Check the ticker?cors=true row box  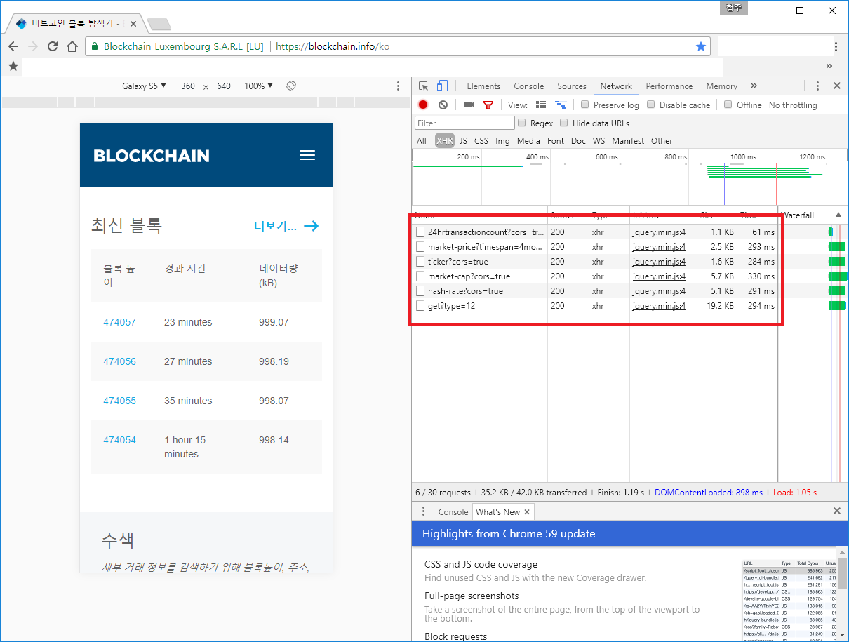coord(420,262)
